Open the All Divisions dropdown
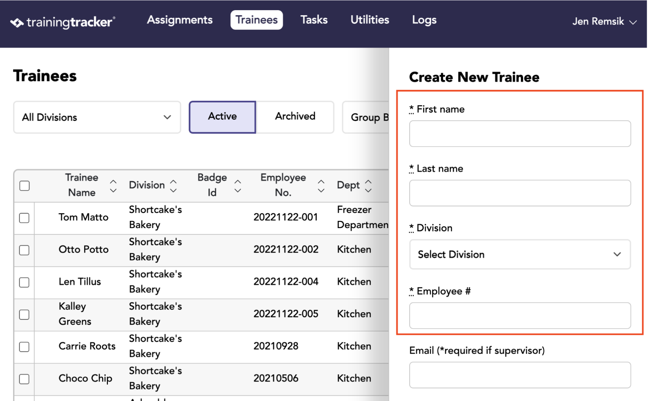Image resolution: width=650 pixels, height=401 pixels. tap(97, 117)
